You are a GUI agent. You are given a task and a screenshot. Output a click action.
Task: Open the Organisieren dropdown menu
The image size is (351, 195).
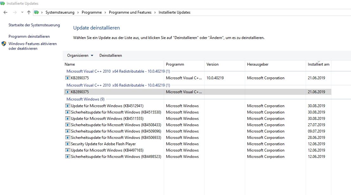[80, 55]
